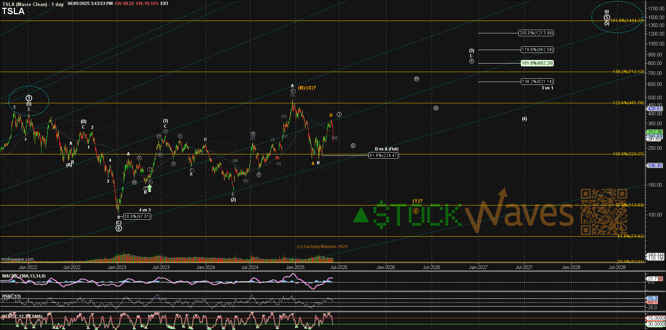Viewport: 666px width, 330px height.
Task: Click the large TSLA ticker title
Action: click(13, 11)
